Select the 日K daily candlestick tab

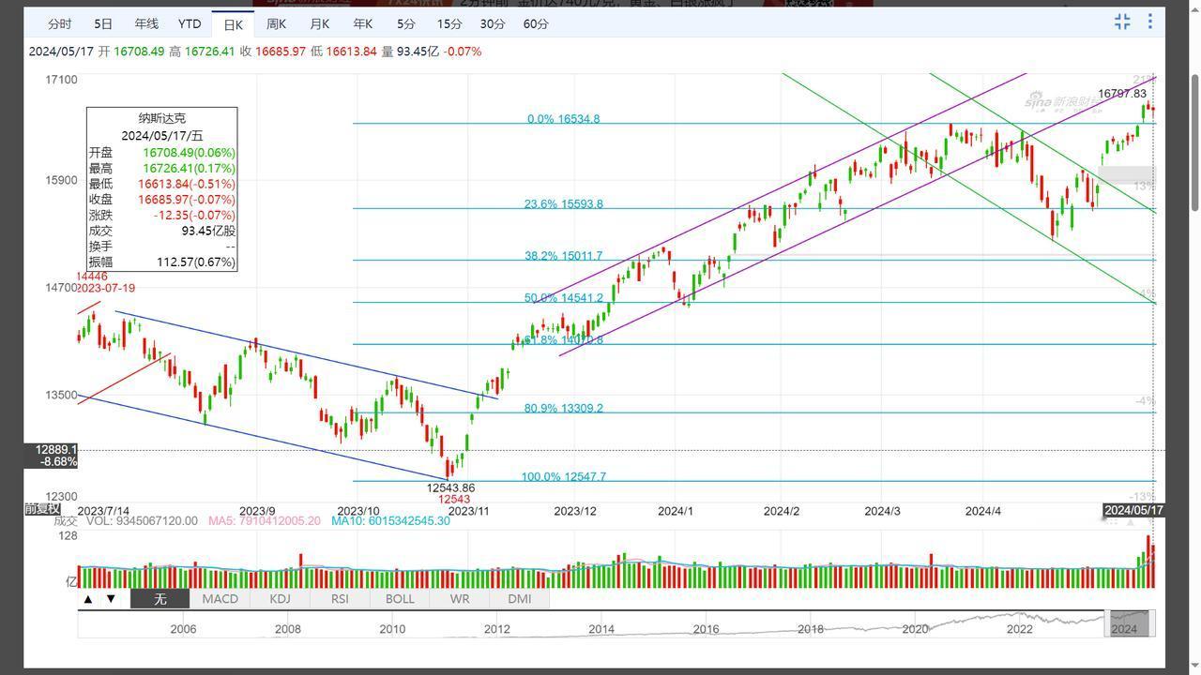pyautogui.click(x=233, y=24)
